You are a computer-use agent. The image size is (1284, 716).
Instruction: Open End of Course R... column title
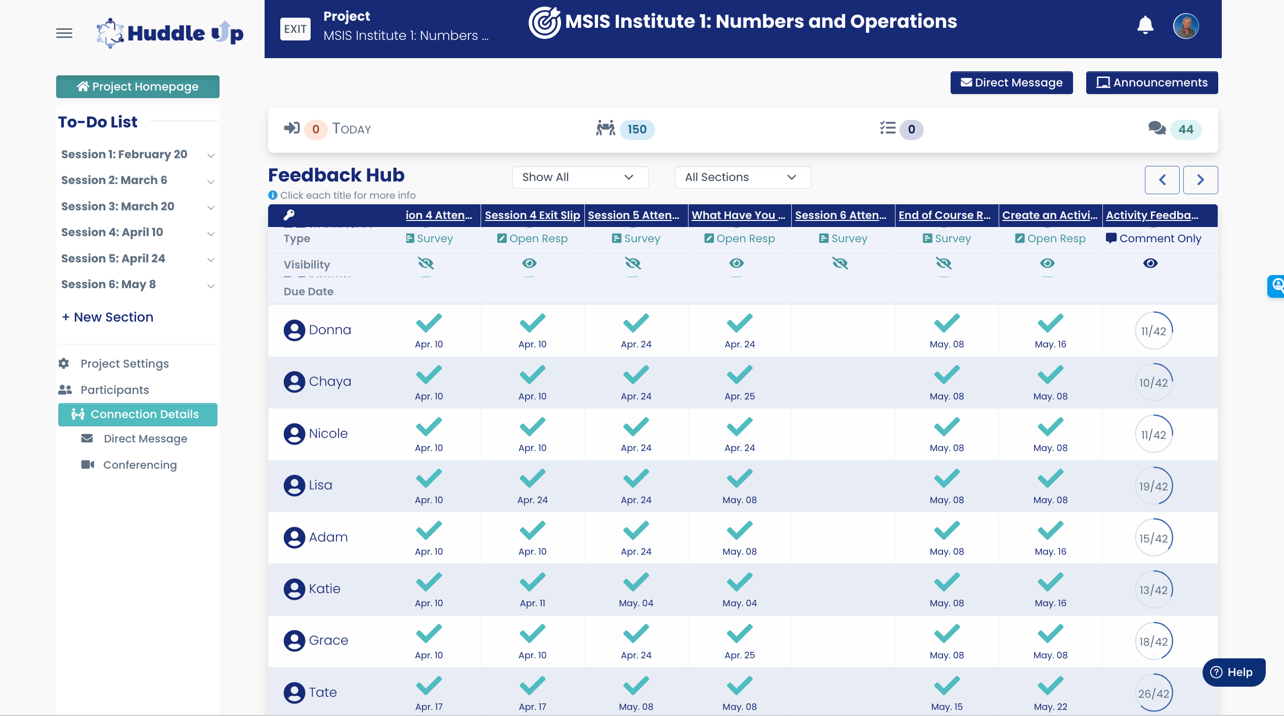tap(945, 215)
